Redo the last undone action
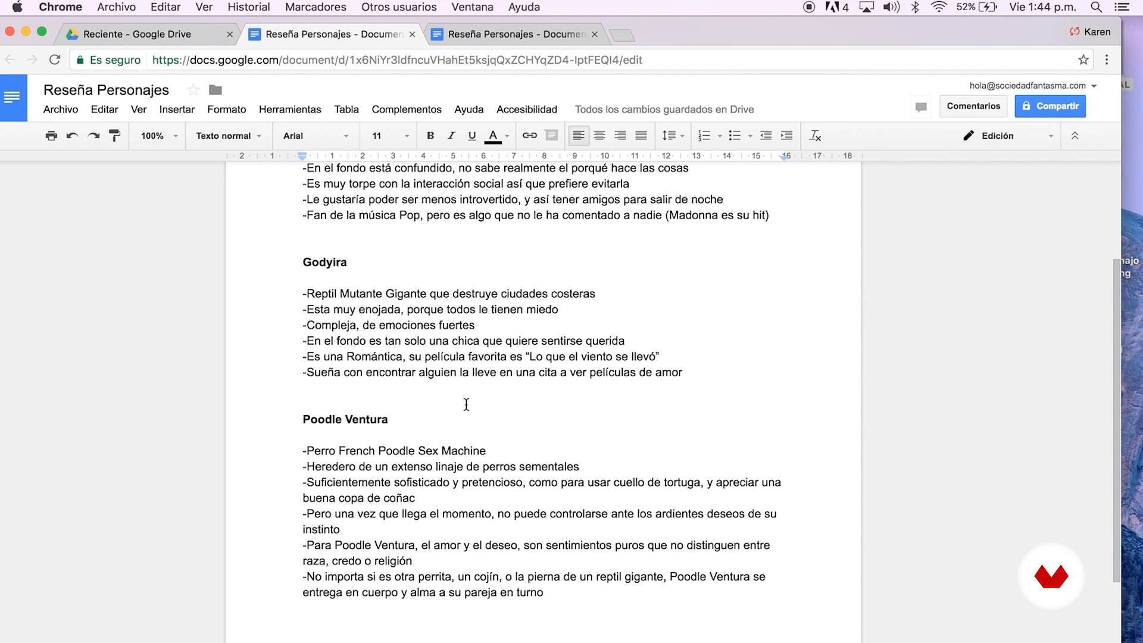 [x=93, y=136]
